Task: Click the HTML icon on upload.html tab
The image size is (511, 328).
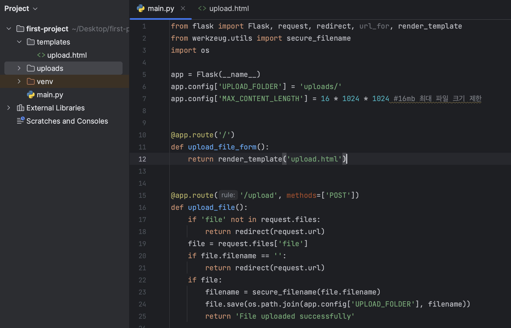Action: [x=202, y=9]
